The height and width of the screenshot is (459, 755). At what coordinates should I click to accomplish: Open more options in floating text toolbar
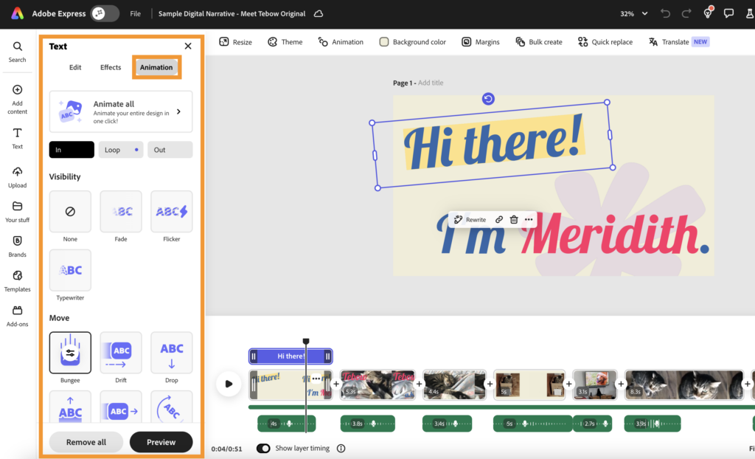[x=529, y=220]
